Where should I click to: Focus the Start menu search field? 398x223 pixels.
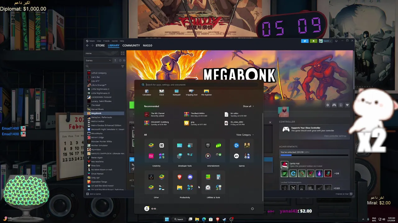click(x=199, y=85)
